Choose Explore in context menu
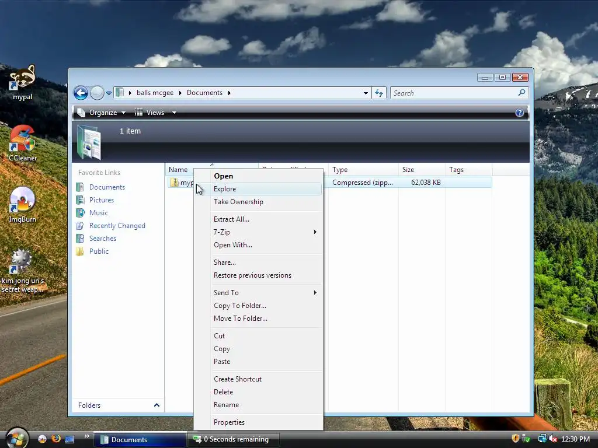Screen dimensions: 598x448 click(x=259, y=189)
